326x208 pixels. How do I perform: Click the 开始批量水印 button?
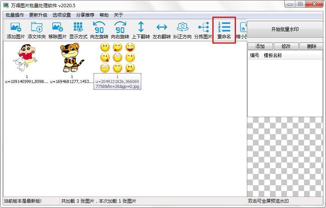click(x=285, y=29)
